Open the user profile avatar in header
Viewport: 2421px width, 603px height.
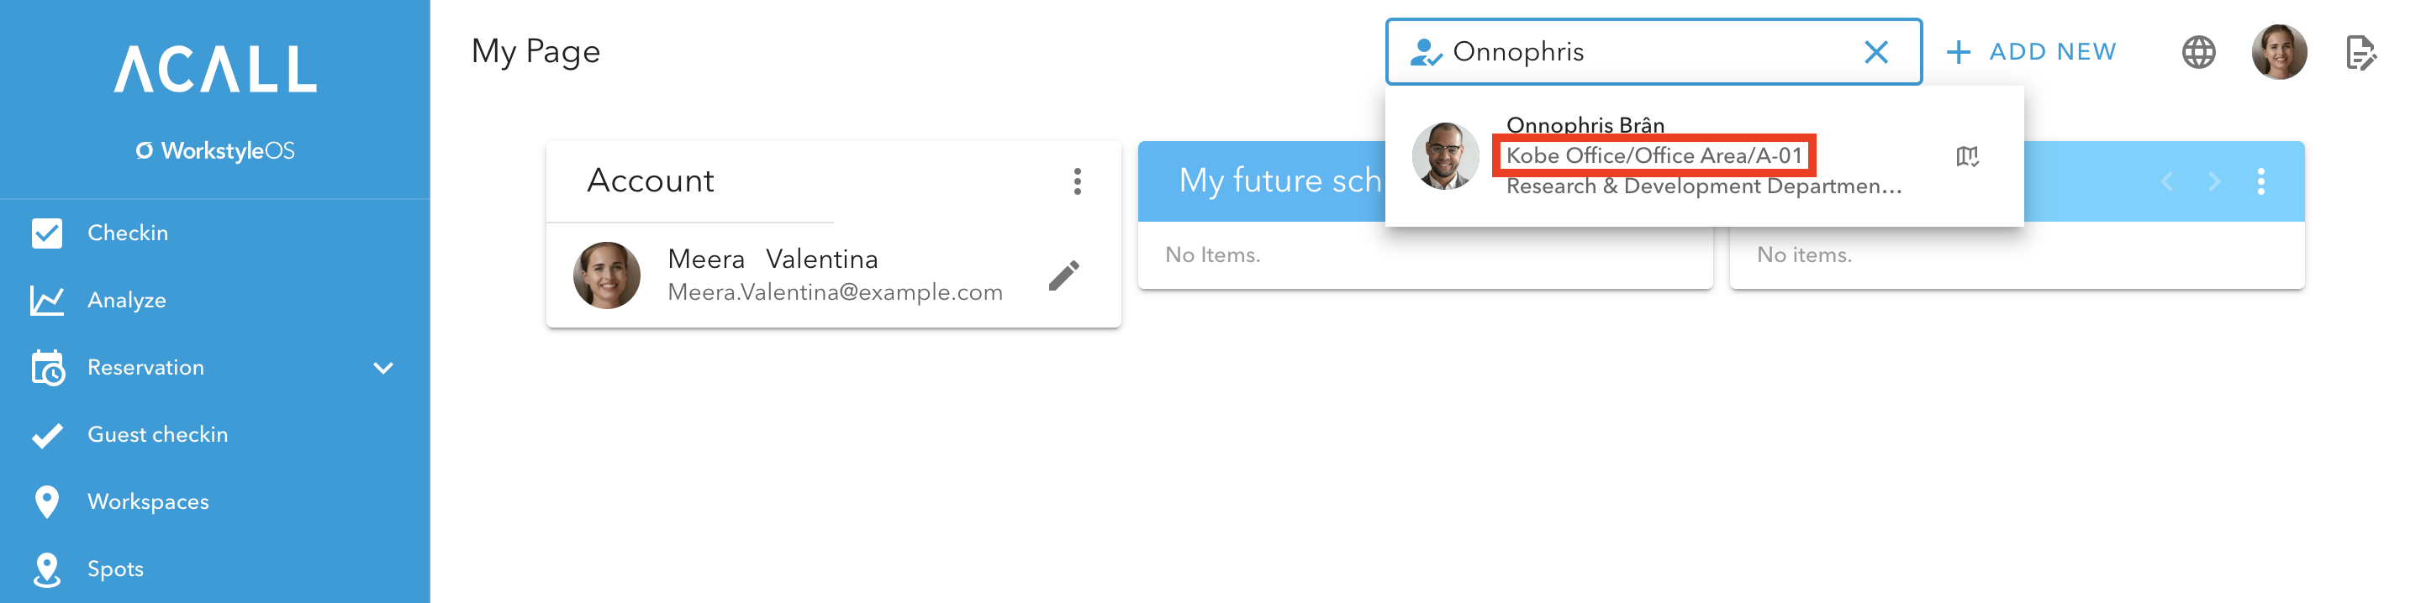(x=2278, y=52)
